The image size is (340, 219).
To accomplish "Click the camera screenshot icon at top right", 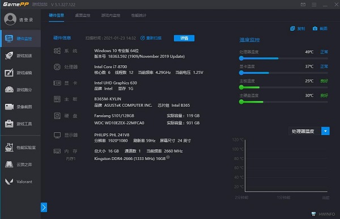I will click(315, 28).
